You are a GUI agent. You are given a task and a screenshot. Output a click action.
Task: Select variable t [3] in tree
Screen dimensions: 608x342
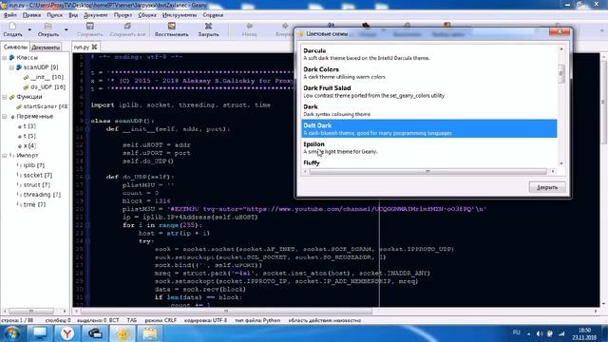tap(29, 126)
